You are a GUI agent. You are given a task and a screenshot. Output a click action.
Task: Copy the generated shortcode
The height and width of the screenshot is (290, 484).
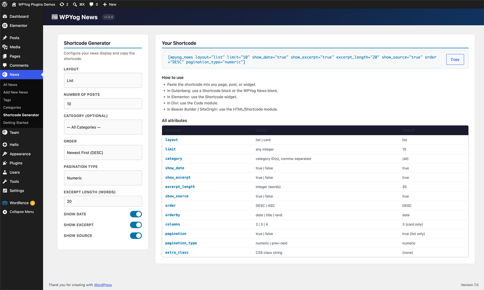point(455,59)
